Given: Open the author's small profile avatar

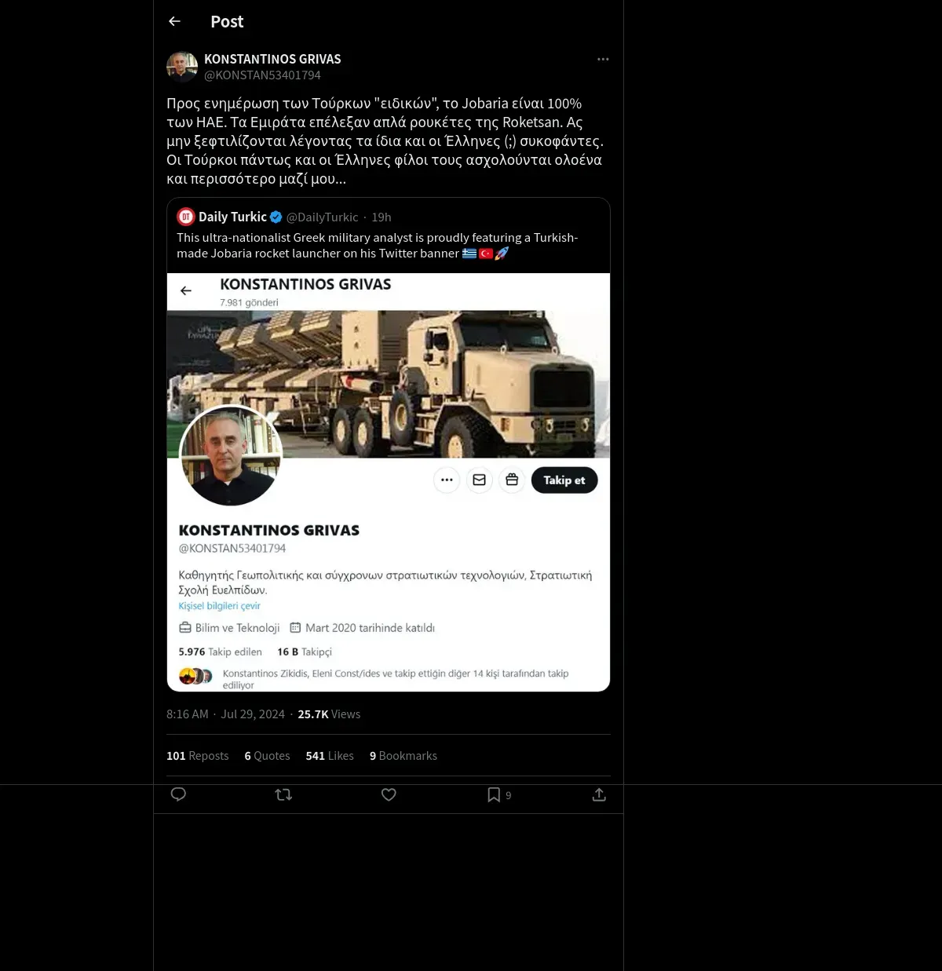Looking at the screenshot, I should [x=182, y=67].
